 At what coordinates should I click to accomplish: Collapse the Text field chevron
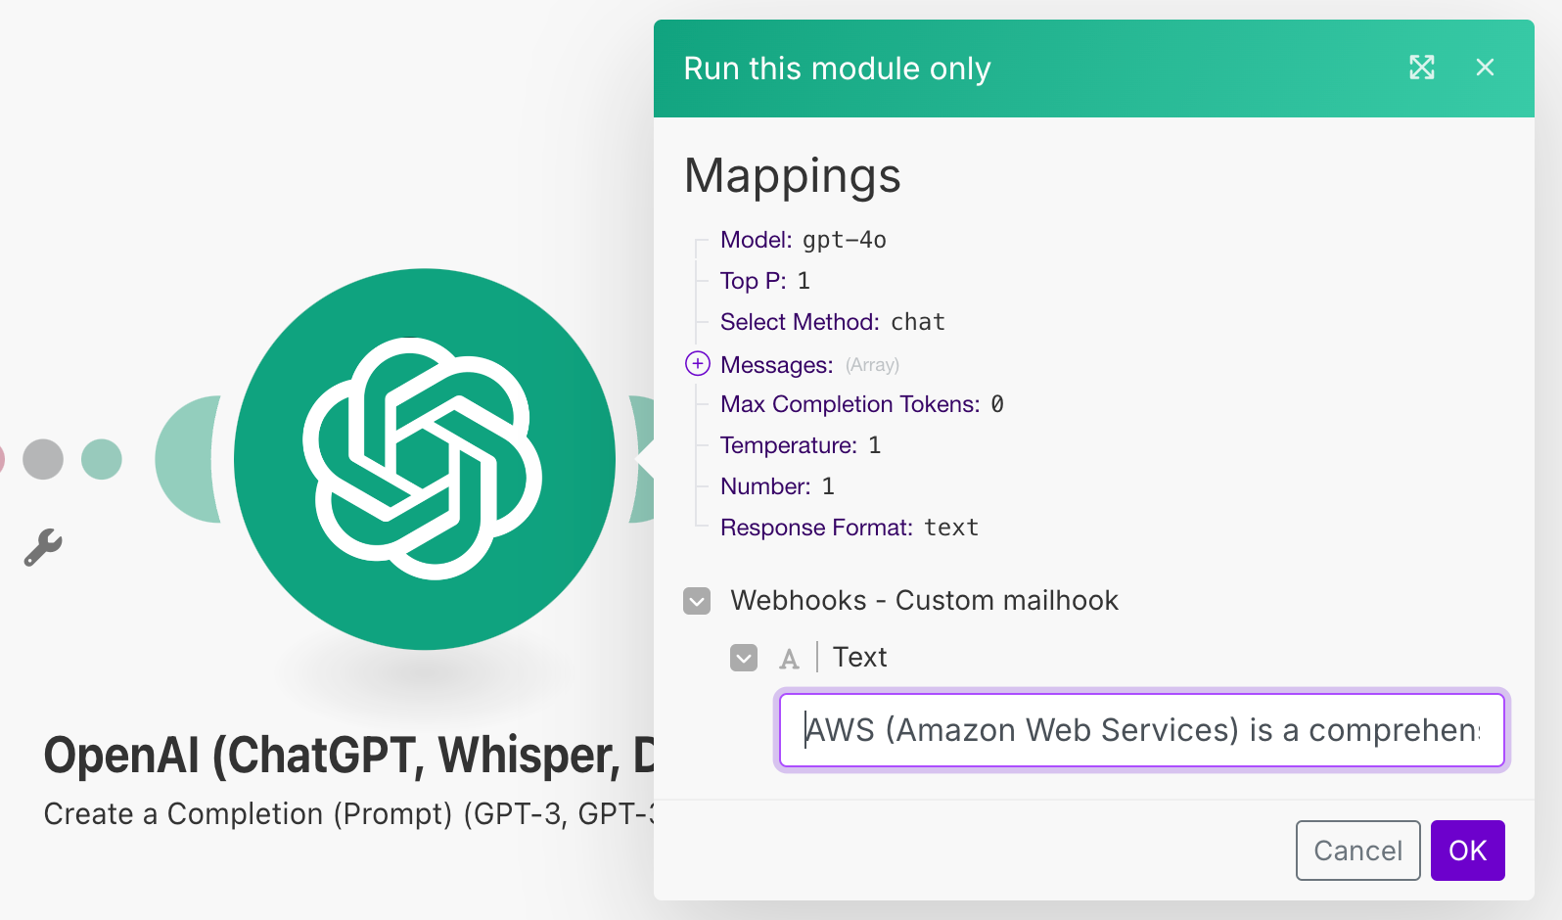[744, 658]
